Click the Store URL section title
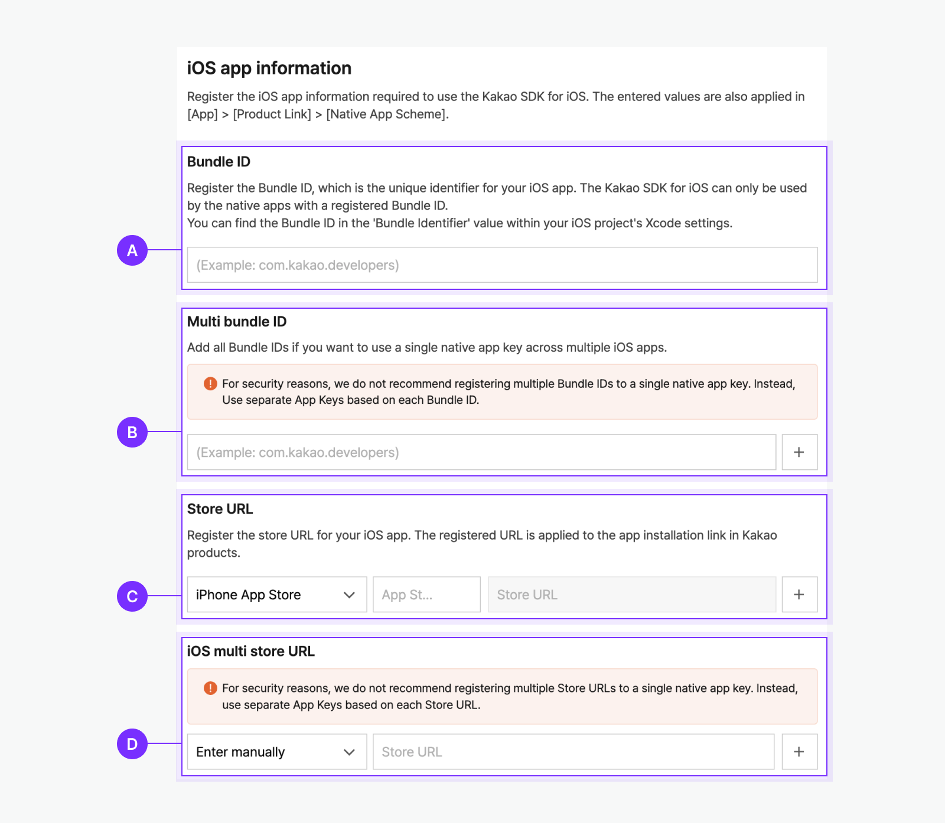The image size is (945, 823). pyautogui.click(x=220, y=509)
